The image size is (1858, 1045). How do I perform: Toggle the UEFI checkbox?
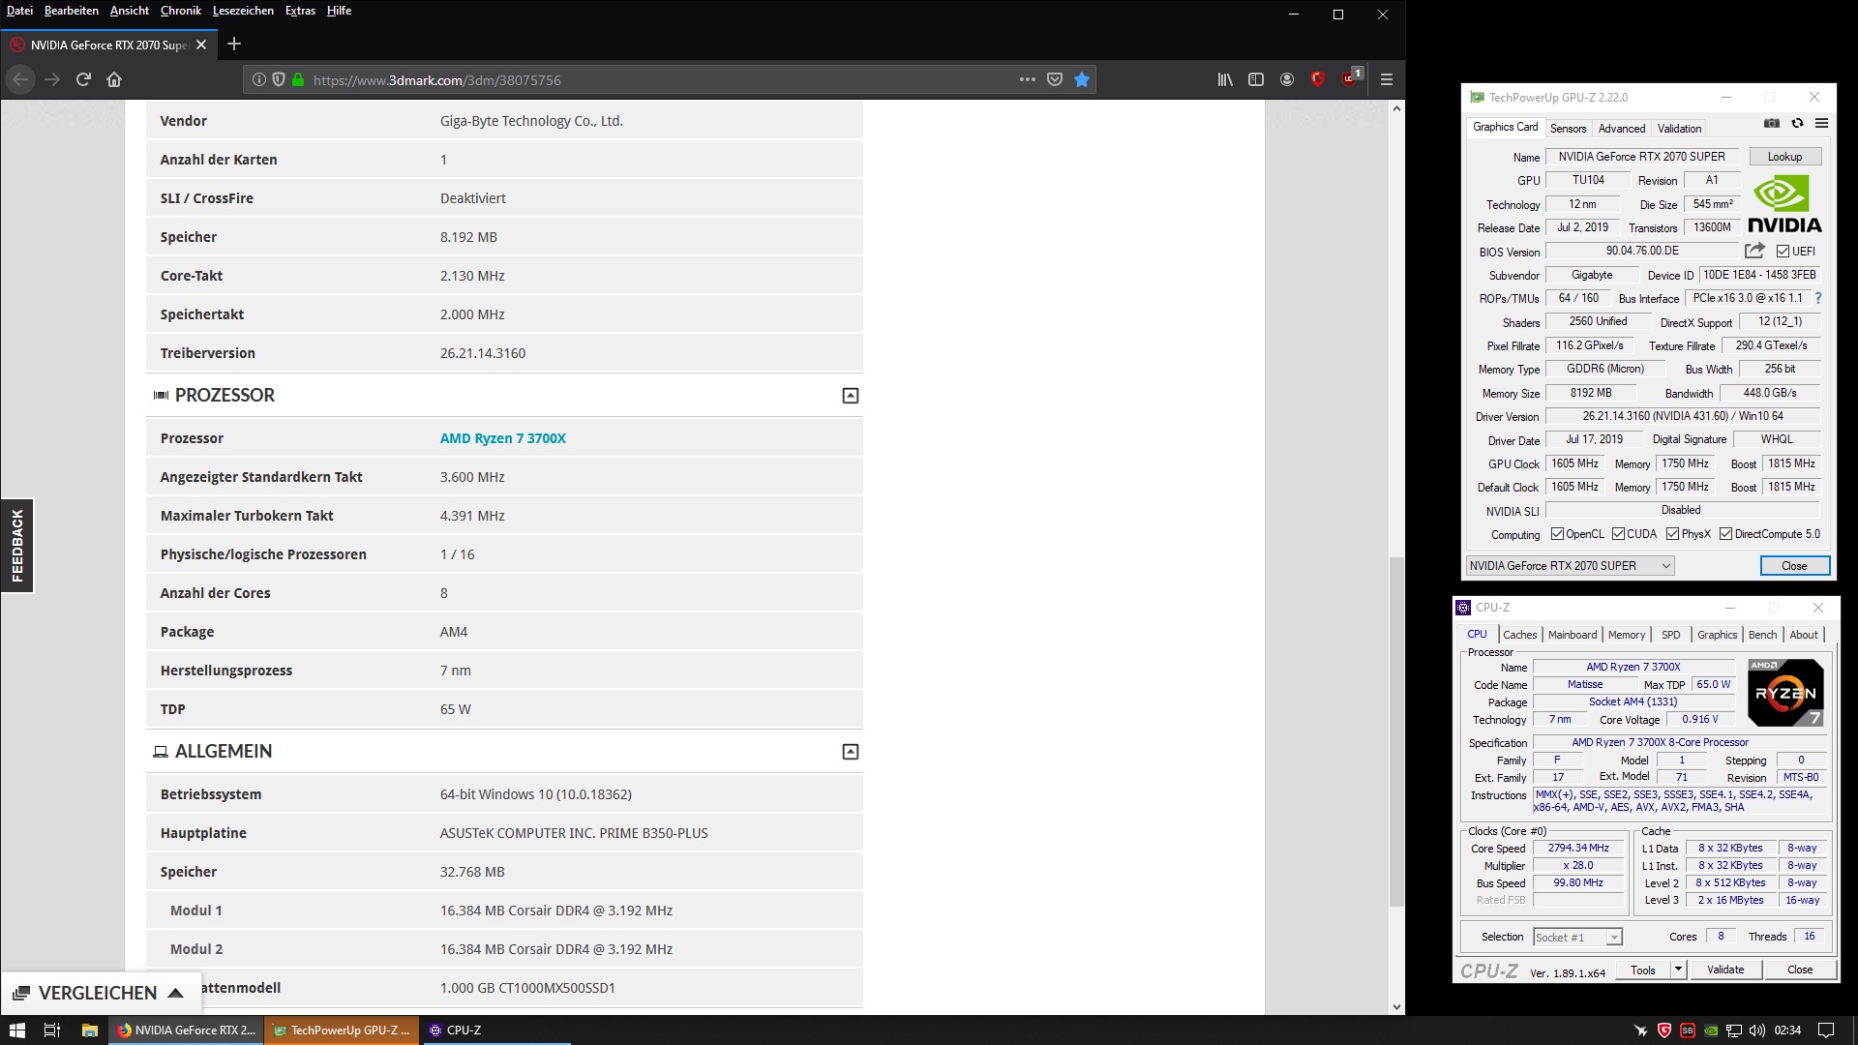click(x=1783, y=252)
